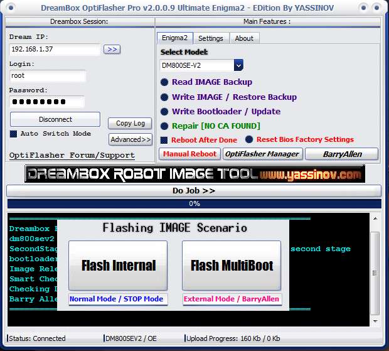The width and height of the screenshot is (389, 351).
Task: Click the 0% progress bar
Action: click(x=194, y=203)
